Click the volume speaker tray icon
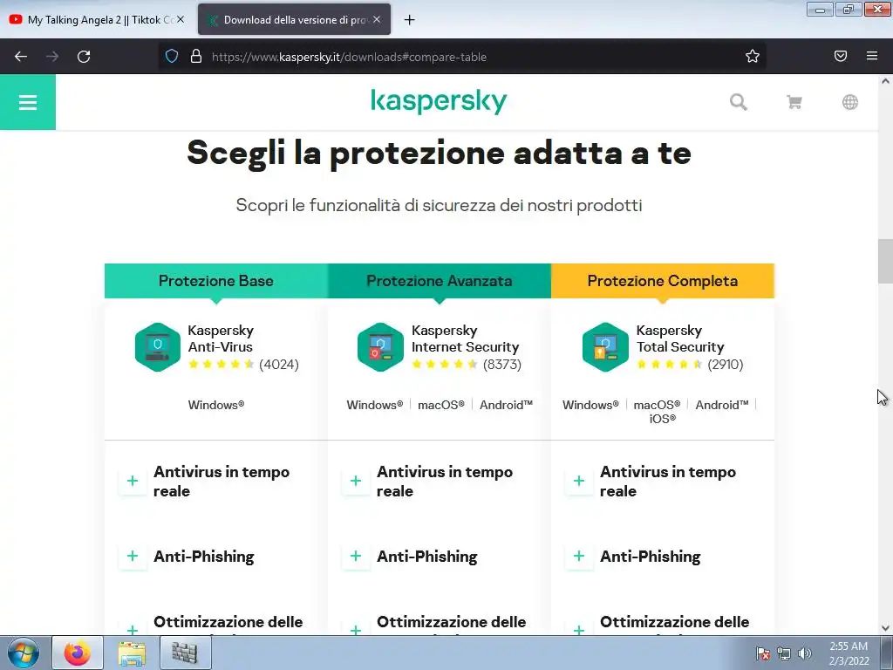893x670 pixels. (x=805, y=653)
